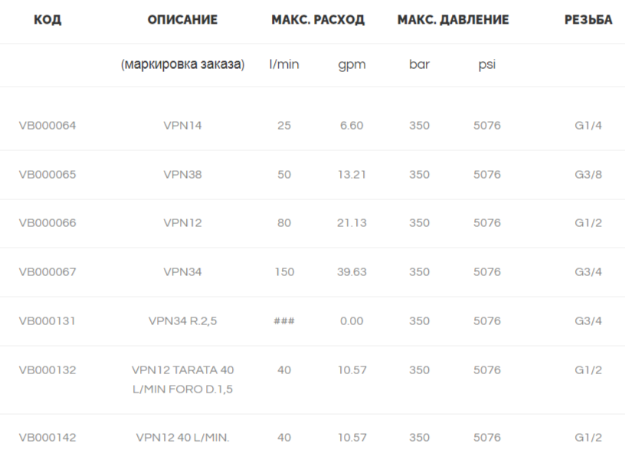Click the РЕЗЬБА column header

(x=588, y=19)
